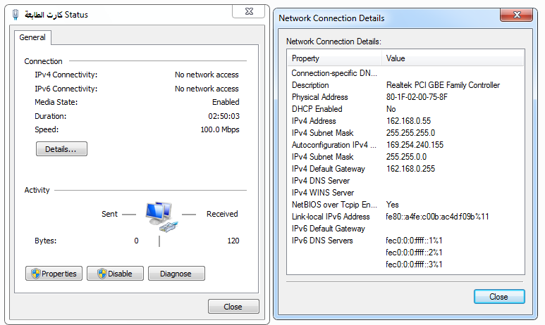This screenshot has height=325, width=545.
Task: Select the Description row Realtek controller
Action: point(405,85)
